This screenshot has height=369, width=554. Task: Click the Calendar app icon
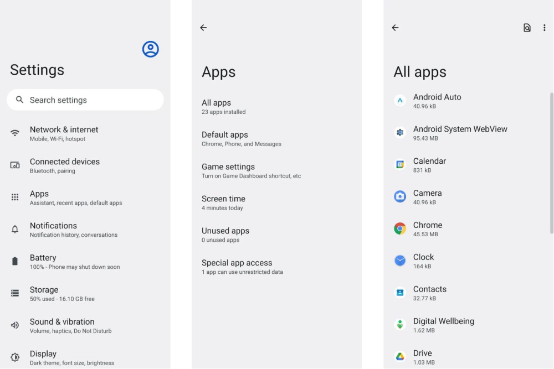click(x=399, y=164)
